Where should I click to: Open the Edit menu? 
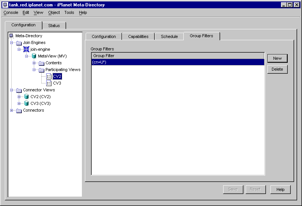[x=26, y=12]
